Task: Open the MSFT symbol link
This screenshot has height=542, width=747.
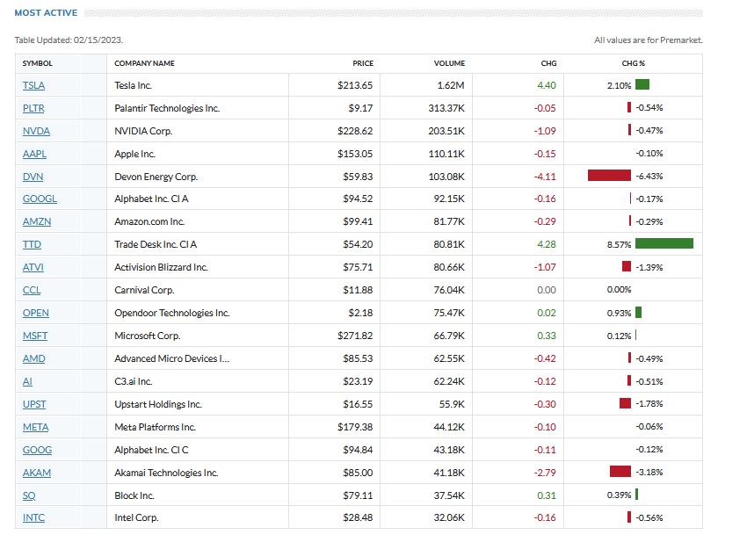Action: coord(35,336)
